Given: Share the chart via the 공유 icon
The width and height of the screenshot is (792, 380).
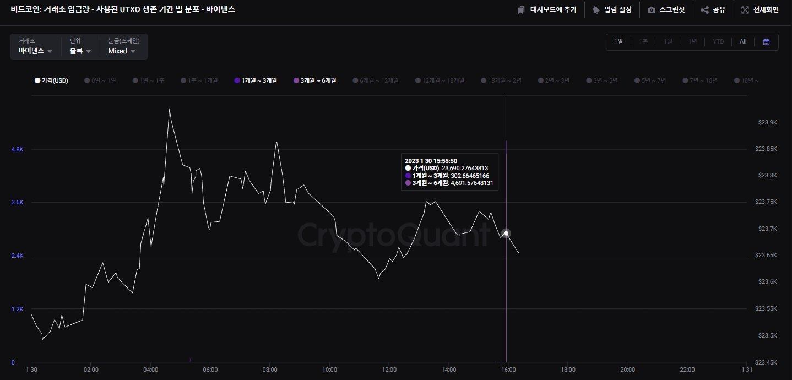Looking at the screenshot, I should (705, 9).
